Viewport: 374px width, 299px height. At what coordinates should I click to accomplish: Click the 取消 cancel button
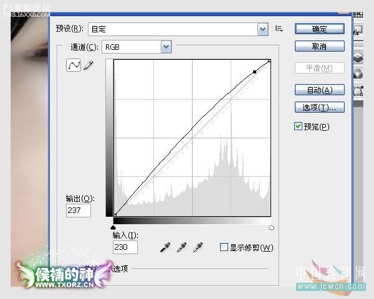tap(319, 46)
